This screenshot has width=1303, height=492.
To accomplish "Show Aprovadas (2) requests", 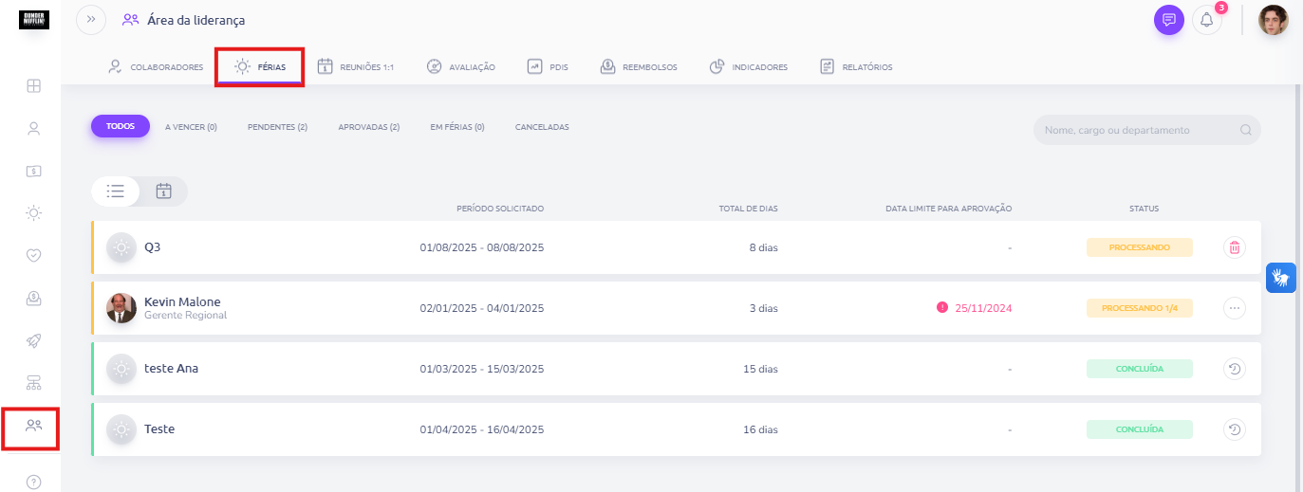I will (368, 127).
